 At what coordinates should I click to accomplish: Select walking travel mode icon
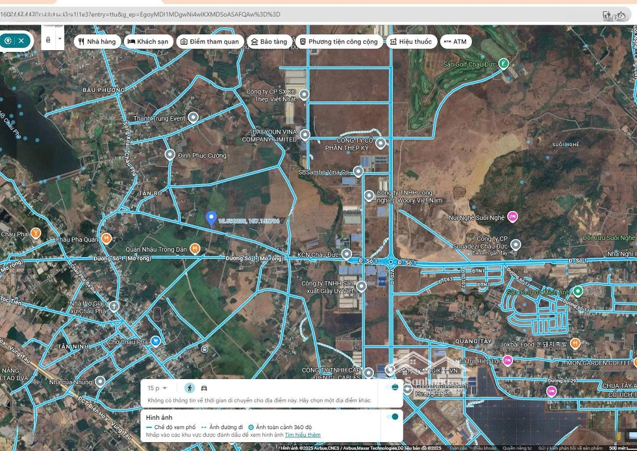pyautogui.click(x=189, y=388)
